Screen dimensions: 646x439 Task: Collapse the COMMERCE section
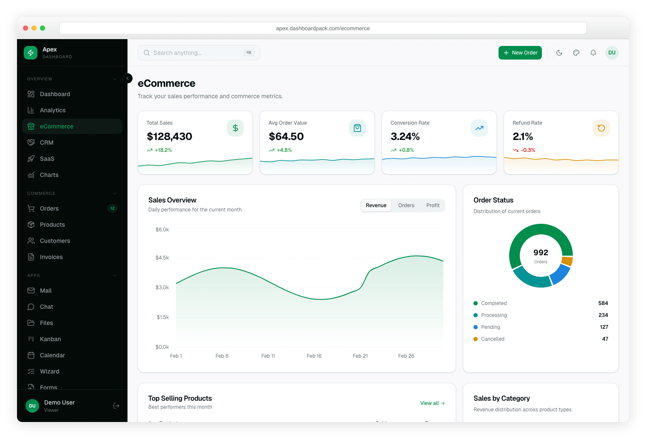114,193
